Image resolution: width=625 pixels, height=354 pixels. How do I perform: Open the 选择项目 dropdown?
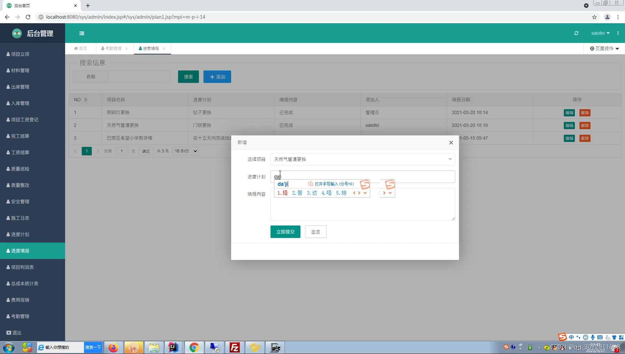tap(363, 159)
